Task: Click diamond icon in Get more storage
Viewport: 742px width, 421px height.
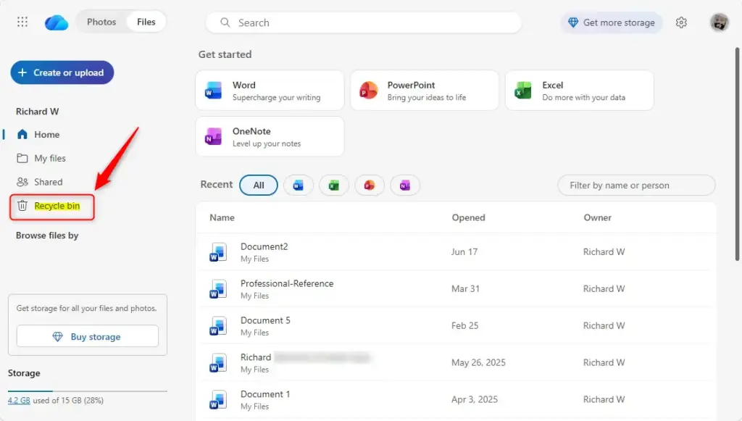Action: (x=573, y=22)
